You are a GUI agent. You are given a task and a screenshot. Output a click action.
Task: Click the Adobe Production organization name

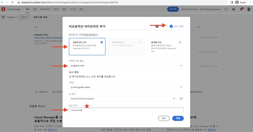coord(201,9)
